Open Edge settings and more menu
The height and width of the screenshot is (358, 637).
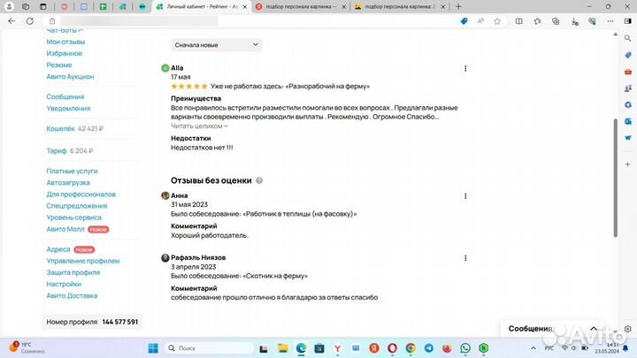click(x=610, y=21)
